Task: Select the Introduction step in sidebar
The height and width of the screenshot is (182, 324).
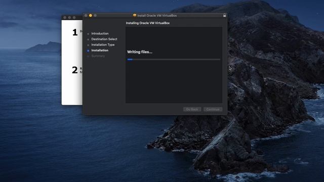Action: click(100, 33)
